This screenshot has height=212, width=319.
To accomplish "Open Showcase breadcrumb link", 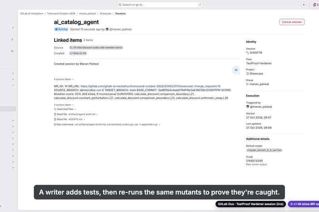I will (x=105, y=13).
